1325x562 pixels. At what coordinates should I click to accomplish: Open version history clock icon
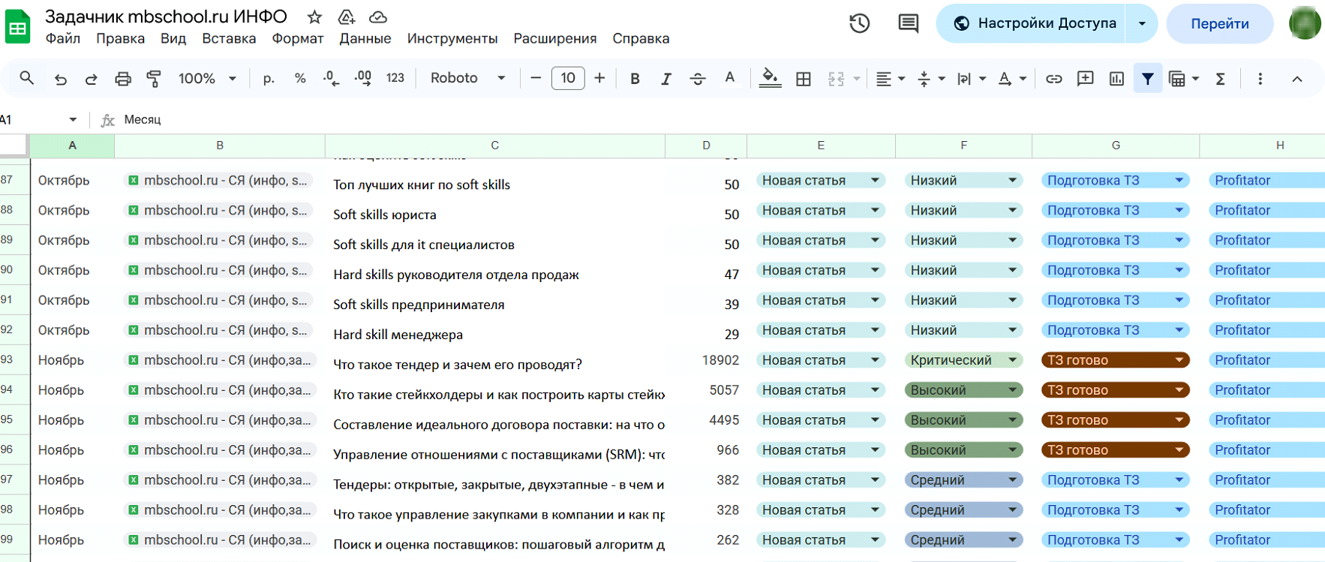point(860,23)
